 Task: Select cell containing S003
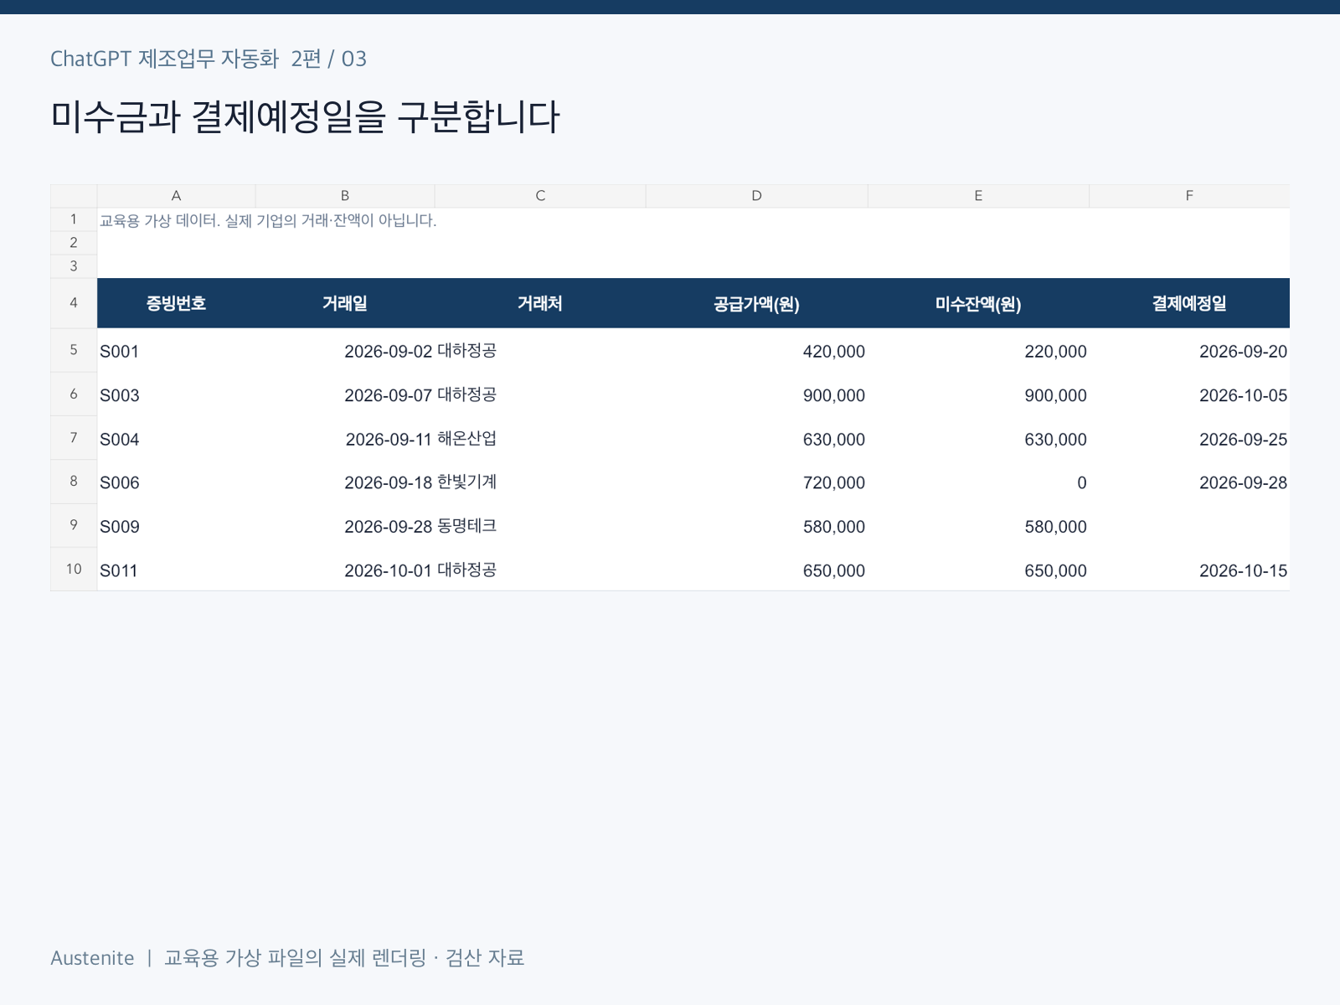click(176, 394)
